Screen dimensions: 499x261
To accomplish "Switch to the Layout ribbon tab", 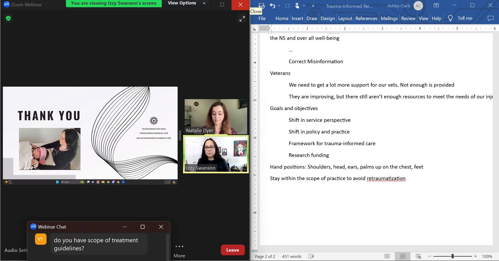I will (345, 18).
